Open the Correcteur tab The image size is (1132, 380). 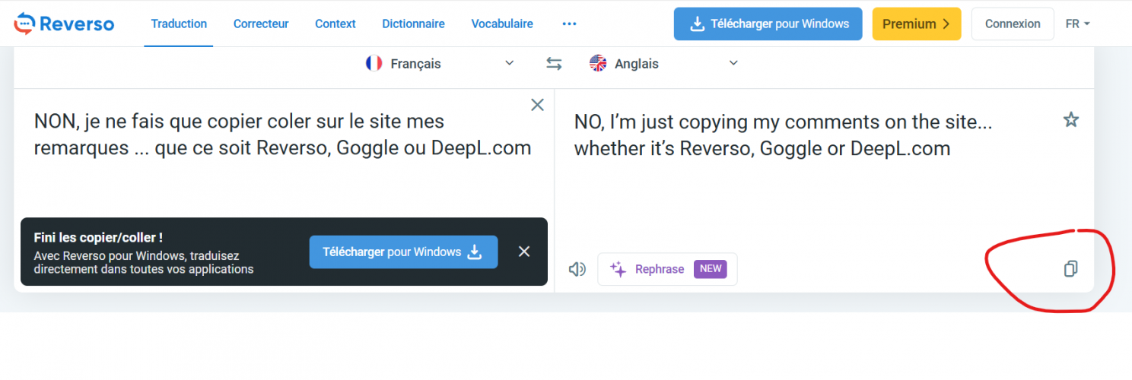pos(261,24)
